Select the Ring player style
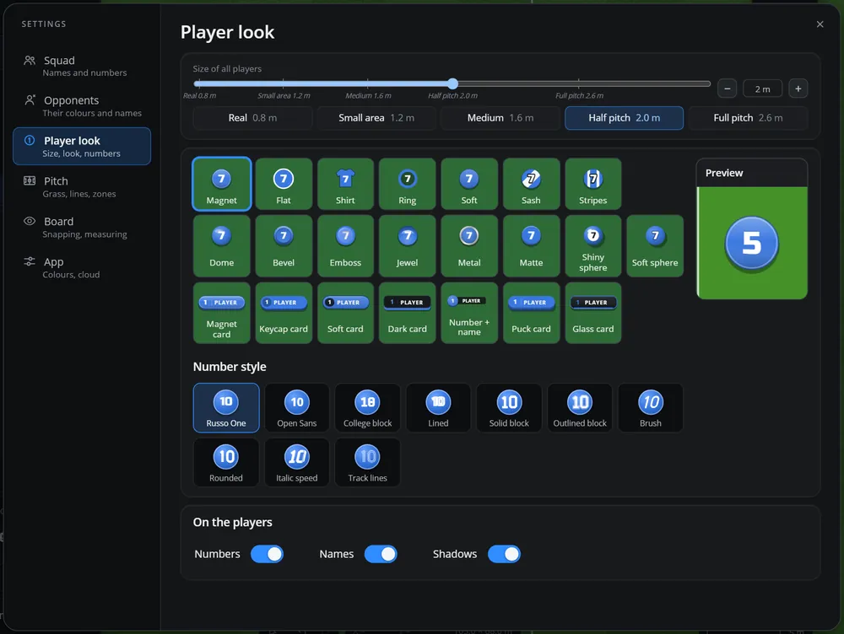The width and height of the screenshot is (844, 634). [407, 183]
